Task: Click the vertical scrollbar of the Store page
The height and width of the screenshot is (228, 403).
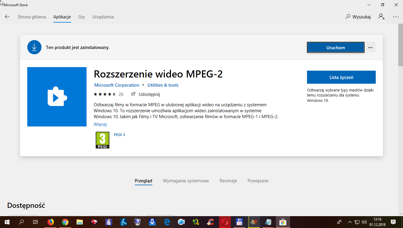Action: (x=400, y=45)
